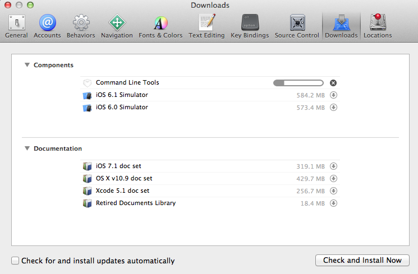Download the Retired Documents Library
The image size is (418, 274).
tap(333, 203)
